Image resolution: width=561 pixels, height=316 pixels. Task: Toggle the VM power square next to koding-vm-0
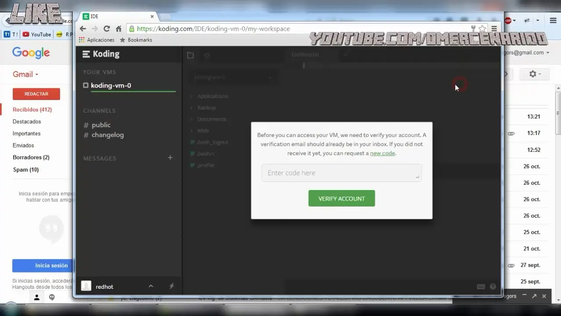tap(86, 85)
